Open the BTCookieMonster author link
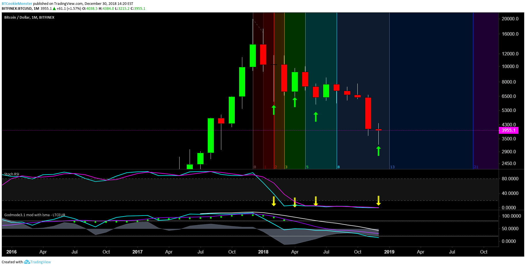The height and width of the screenshot is (267, 526). (17, 4)
